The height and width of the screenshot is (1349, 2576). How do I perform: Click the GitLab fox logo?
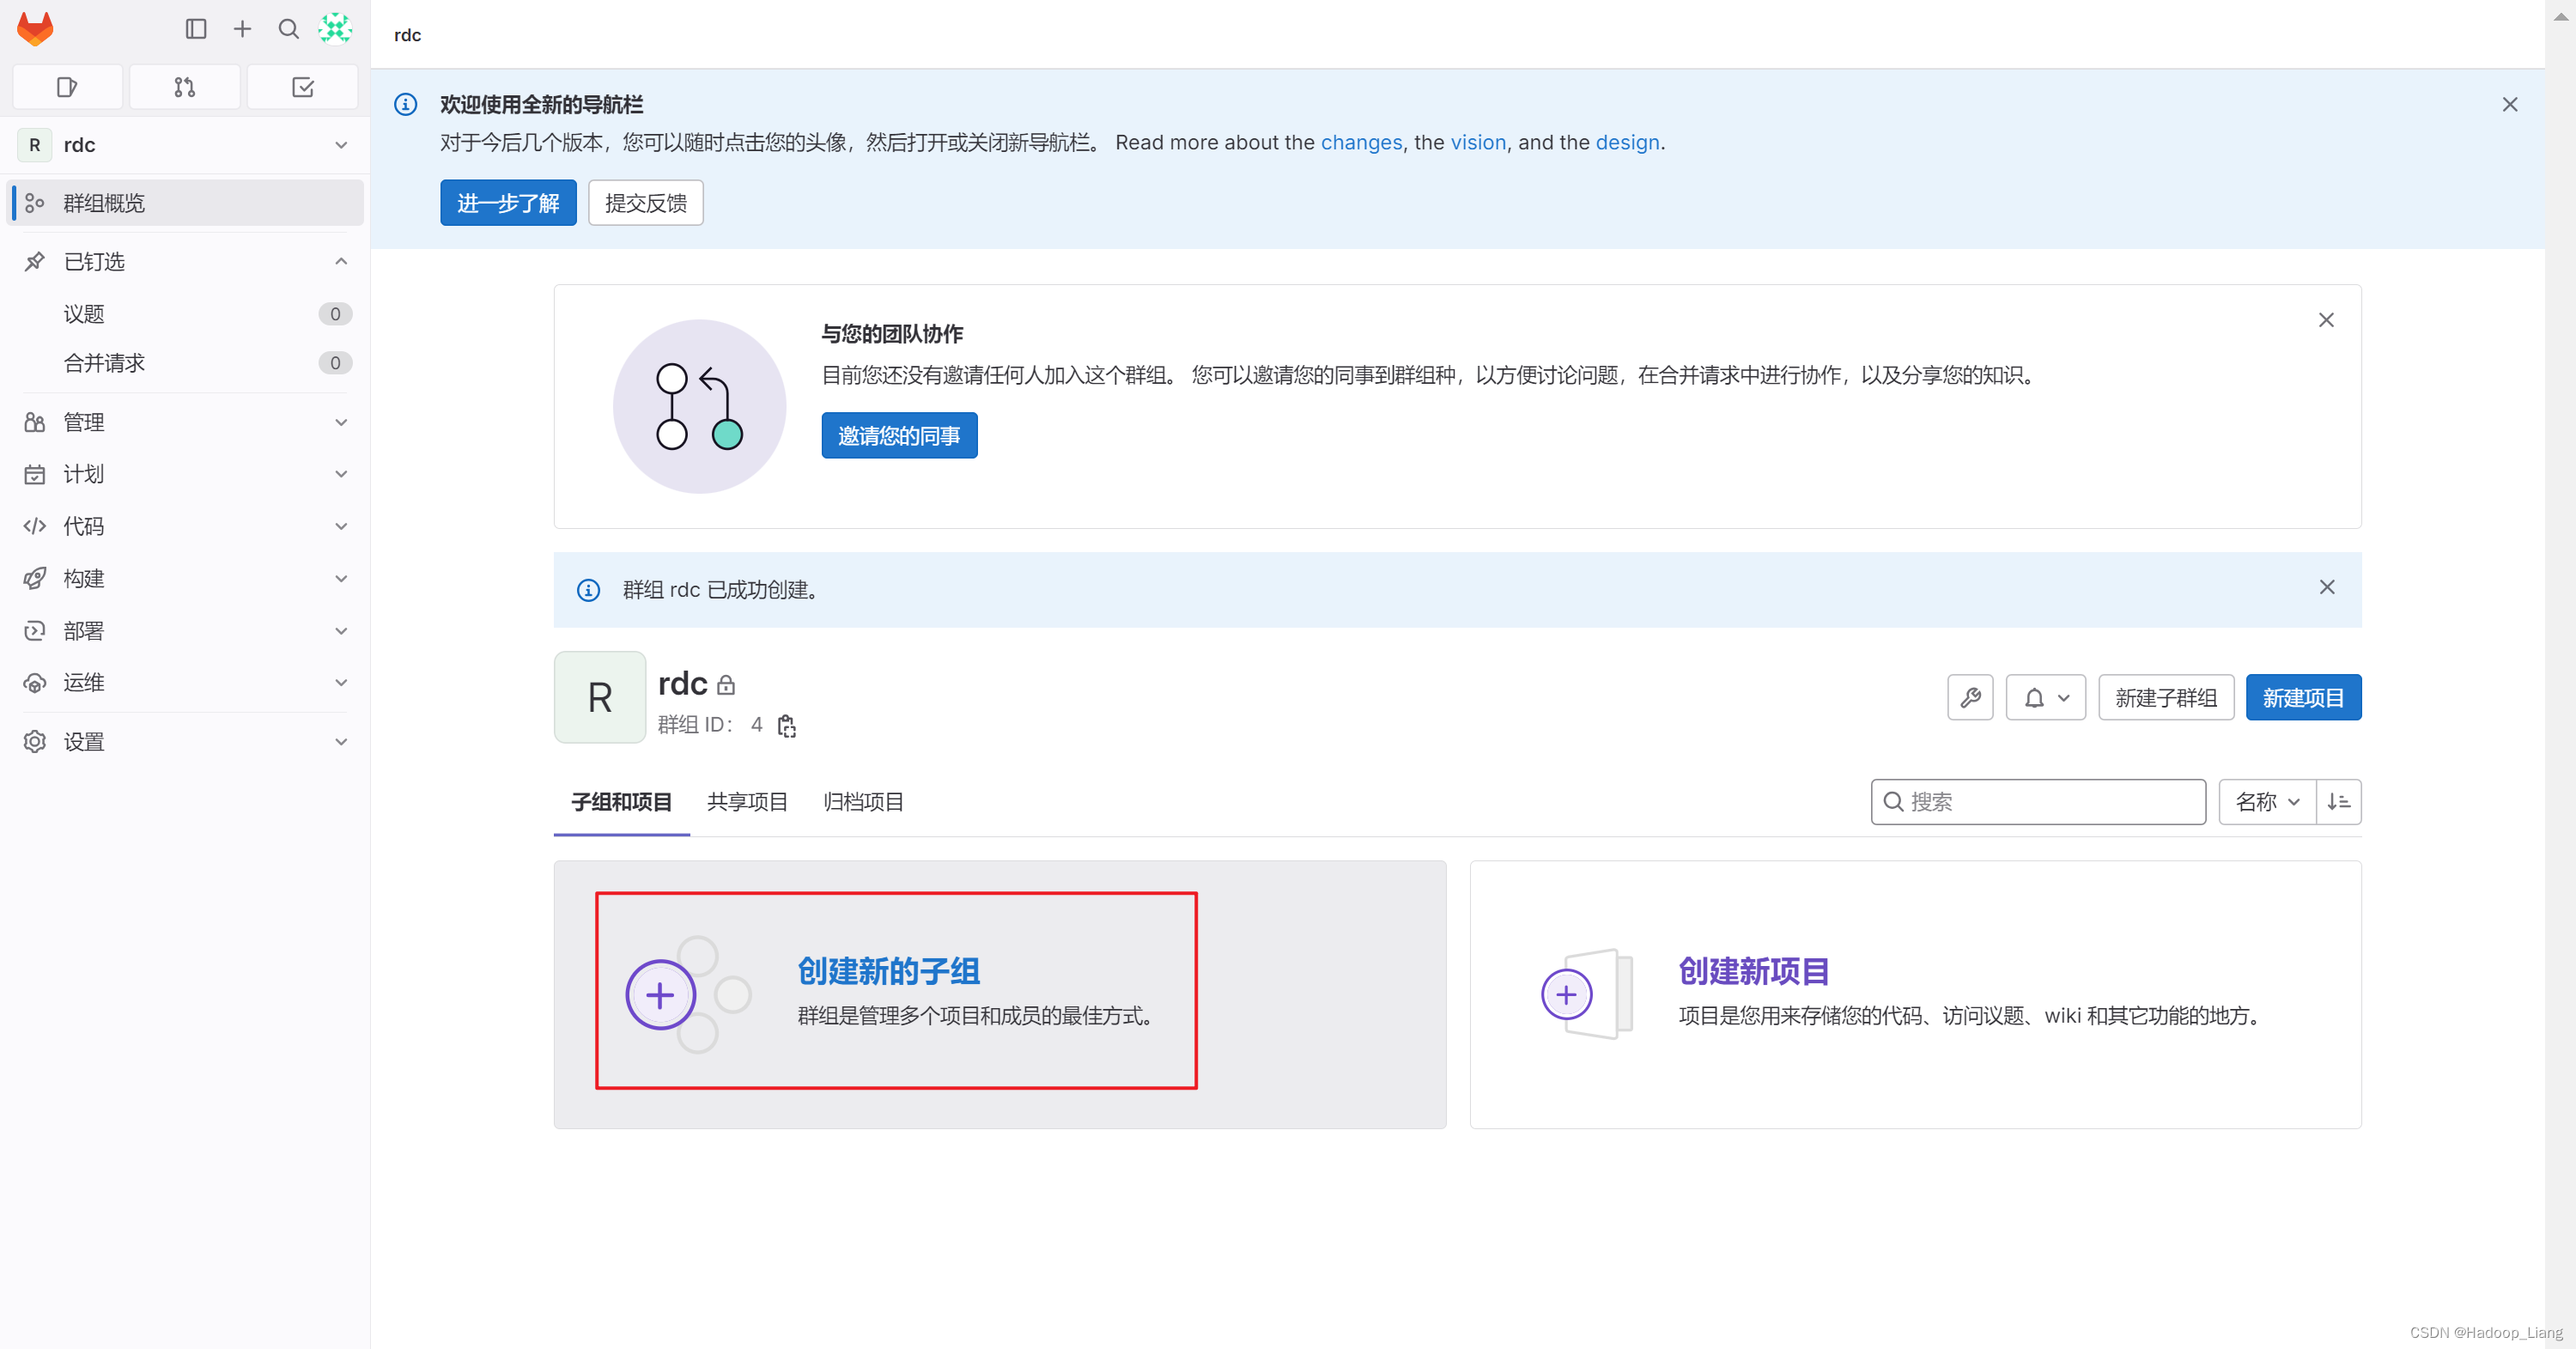[35, 29]
